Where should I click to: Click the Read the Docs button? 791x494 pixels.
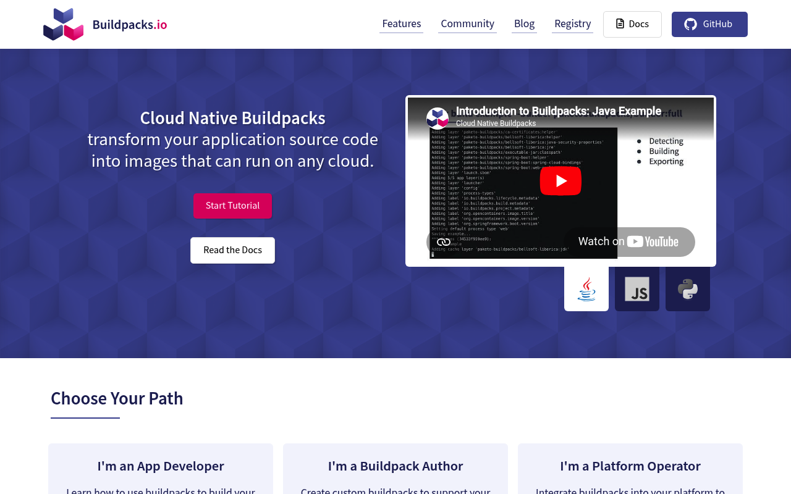click(232, 250)
